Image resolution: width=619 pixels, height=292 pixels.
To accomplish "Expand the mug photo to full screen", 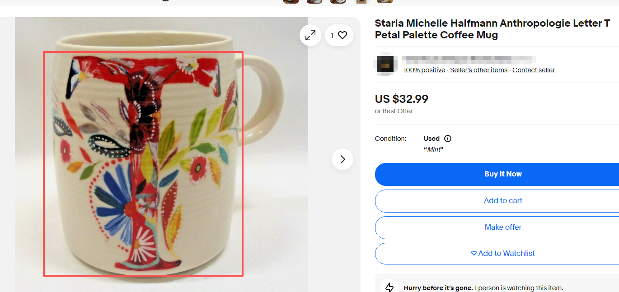I will click(x=310, y=35).
